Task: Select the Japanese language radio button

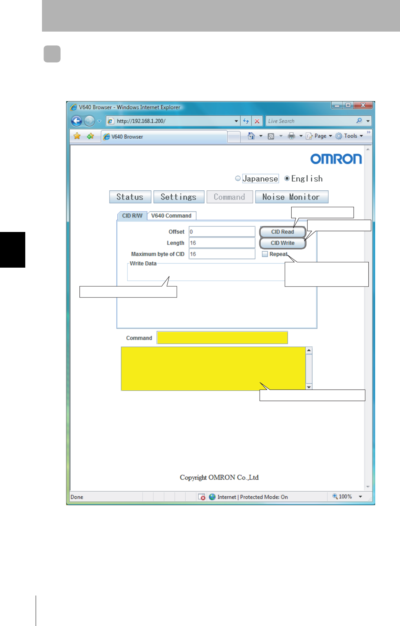Action: [x=238, y=178]
